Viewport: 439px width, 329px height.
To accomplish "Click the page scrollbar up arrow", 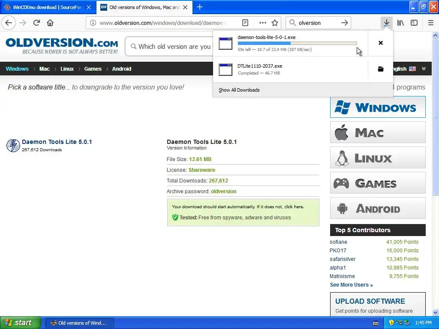I will [436, 35].
